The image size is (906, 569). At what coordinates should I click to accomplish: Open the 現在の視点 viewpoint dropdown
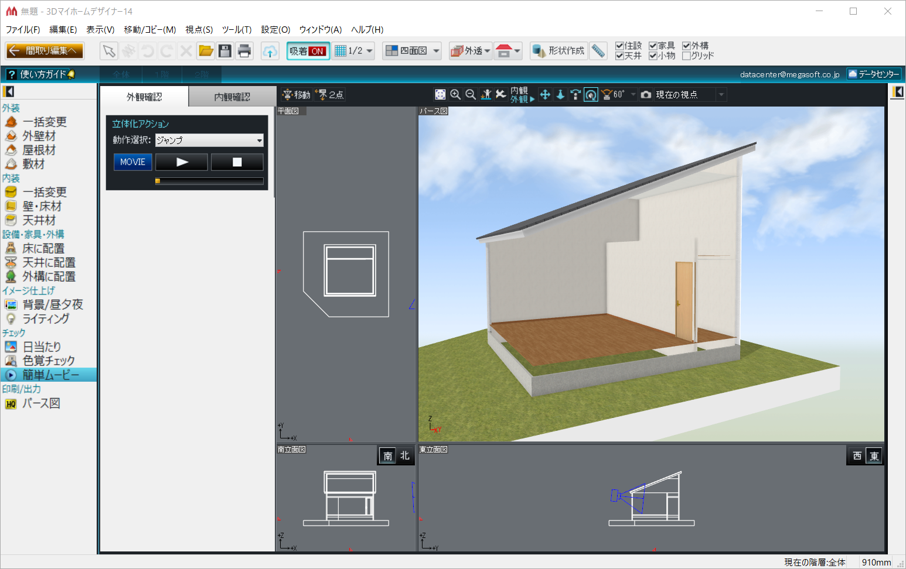click(721, 95)
